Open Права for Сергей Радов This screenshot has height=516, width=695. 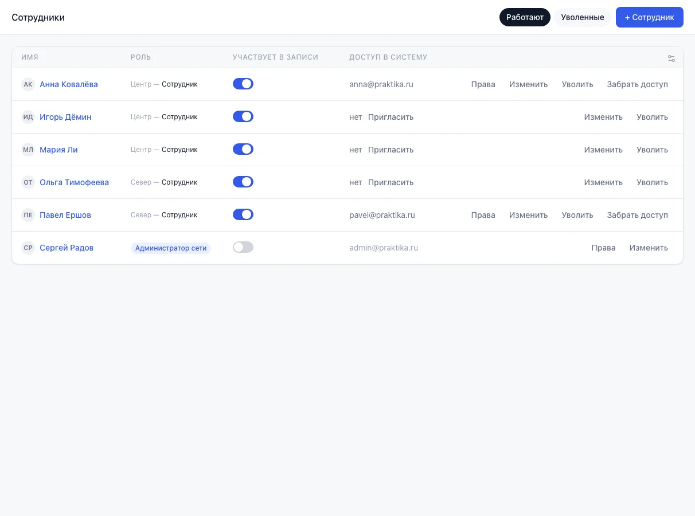(604, 248)
